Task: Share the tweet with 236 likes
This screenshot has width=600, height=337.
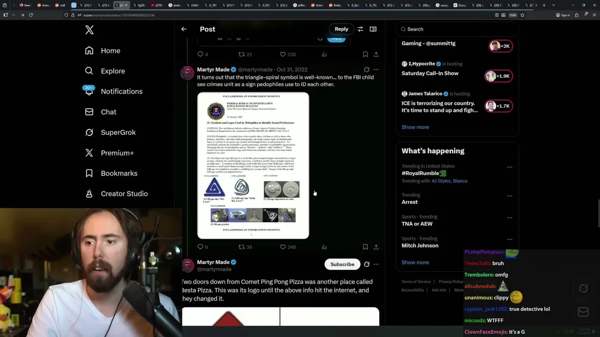Action: [376, 54]
